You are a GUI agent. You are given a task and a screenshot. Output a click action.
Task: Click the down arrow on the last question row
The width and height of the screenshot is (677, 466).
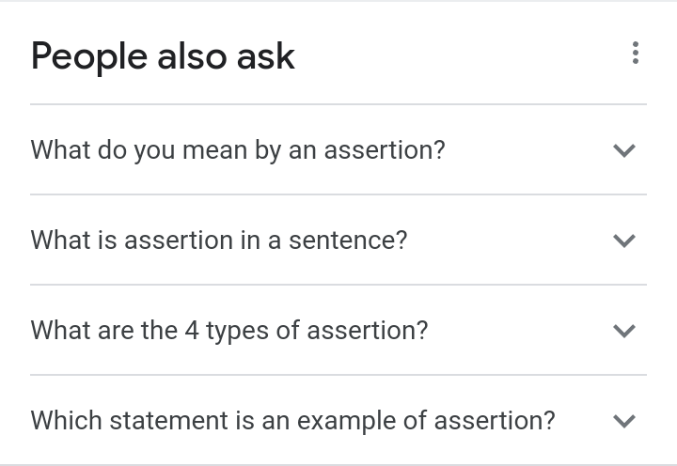[x=624, y=421]
